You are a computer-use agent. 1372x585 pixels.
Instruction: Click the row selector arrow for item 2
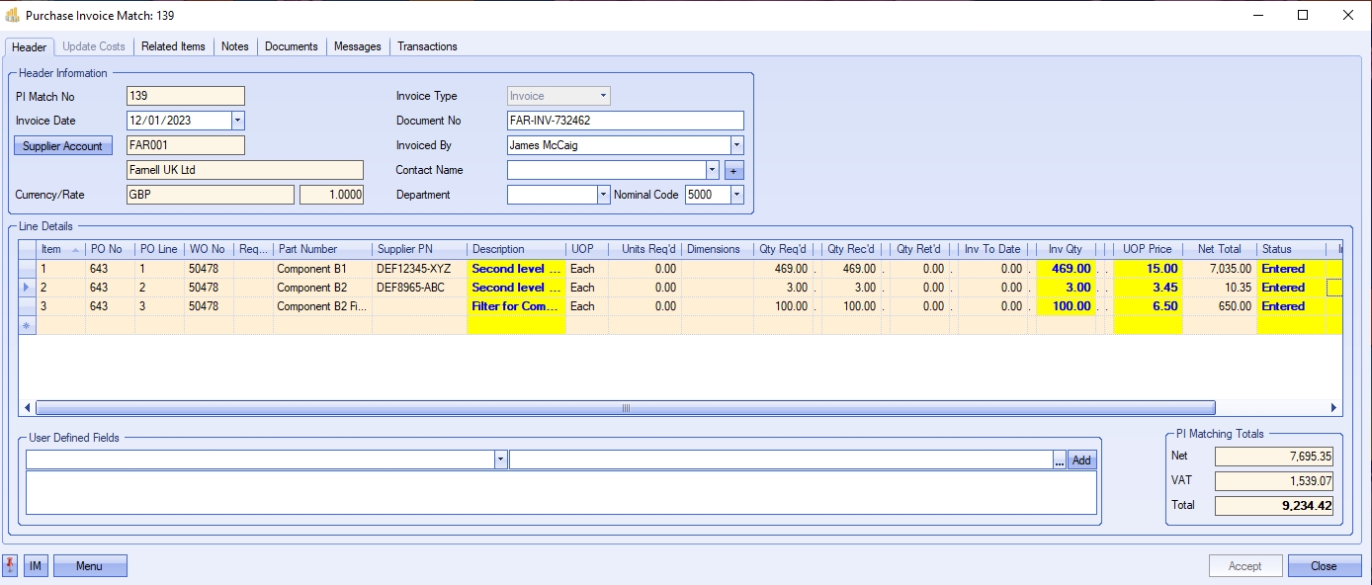27,288
